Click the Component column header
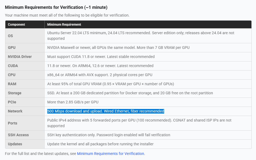The image size is (256, 160). pyautogui.click(x=16, y=25)
